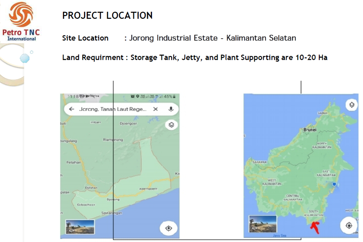Click the Riampinang label on the left map
Image resolution: width=363 pixels, height=242 pixels.
[113, 139]
